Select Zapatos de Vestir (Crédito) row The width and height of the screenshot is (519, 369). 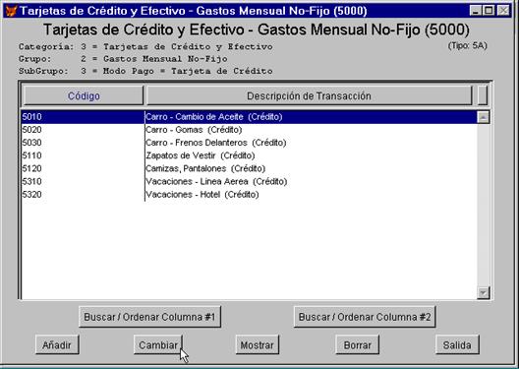(x=201, y=155)
